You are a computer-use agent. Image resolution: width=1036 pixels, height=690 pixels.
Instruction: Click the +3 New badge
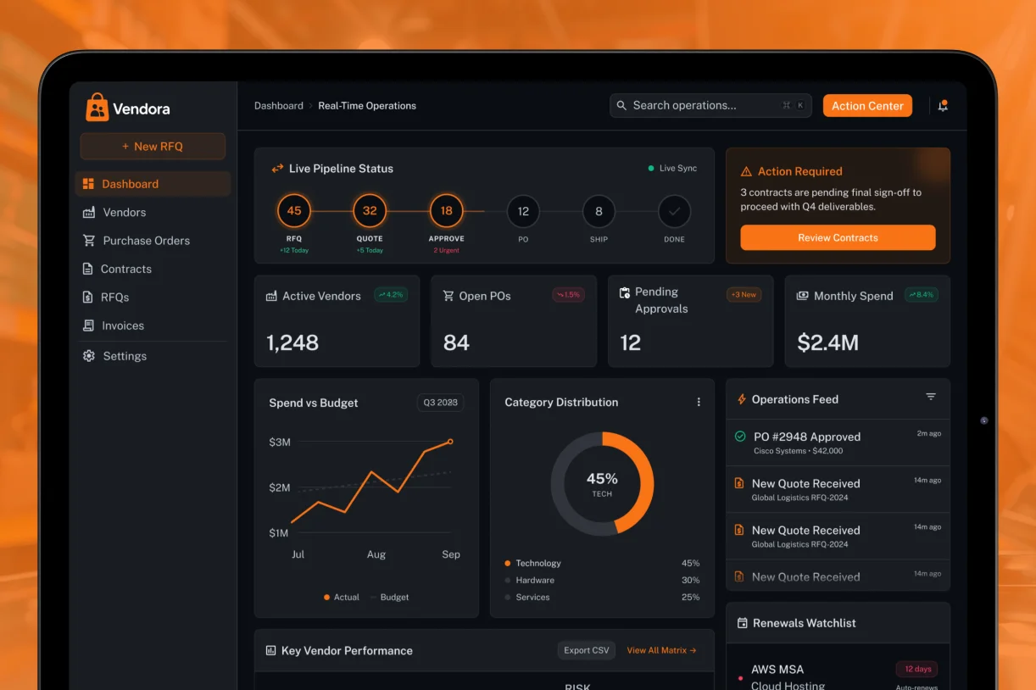(744, 295)
